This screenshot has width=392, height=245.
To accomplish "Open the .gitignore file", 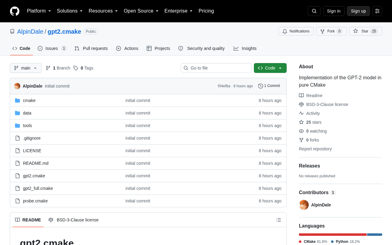I will tap(32, 138).
